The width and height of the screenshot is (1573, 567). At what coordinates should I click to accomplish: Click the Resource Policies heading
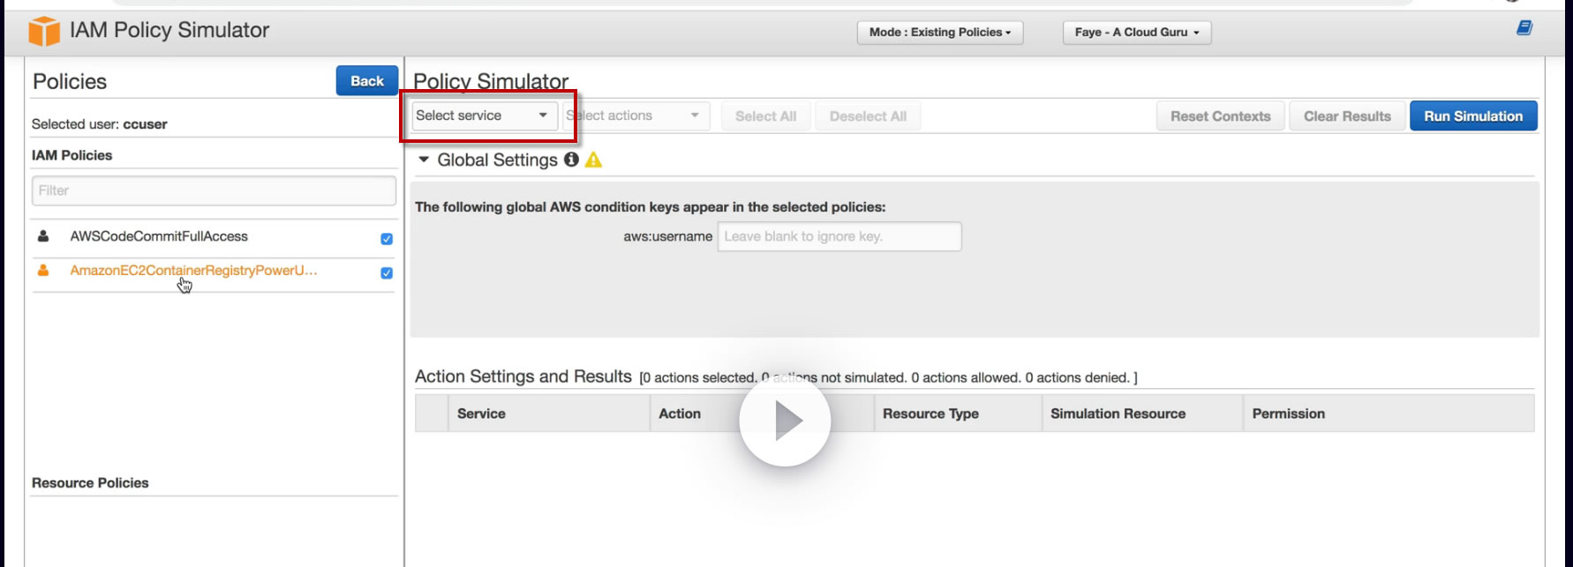[90, 483]
